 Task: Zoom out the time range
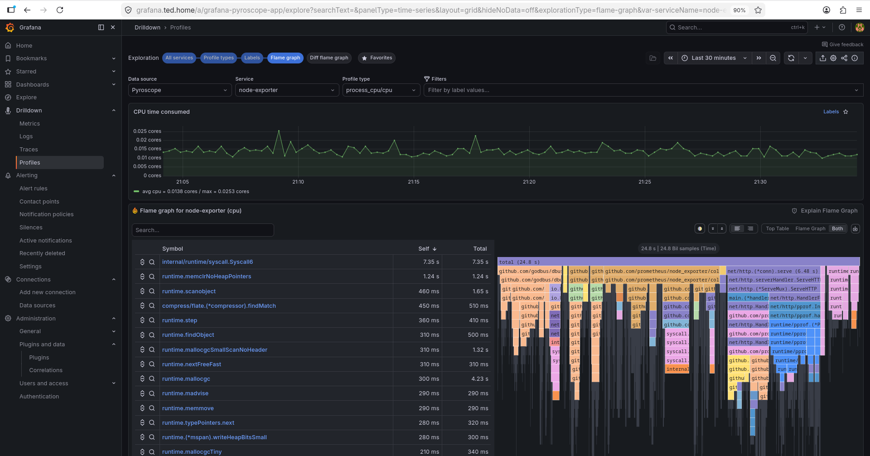[773, 58]
